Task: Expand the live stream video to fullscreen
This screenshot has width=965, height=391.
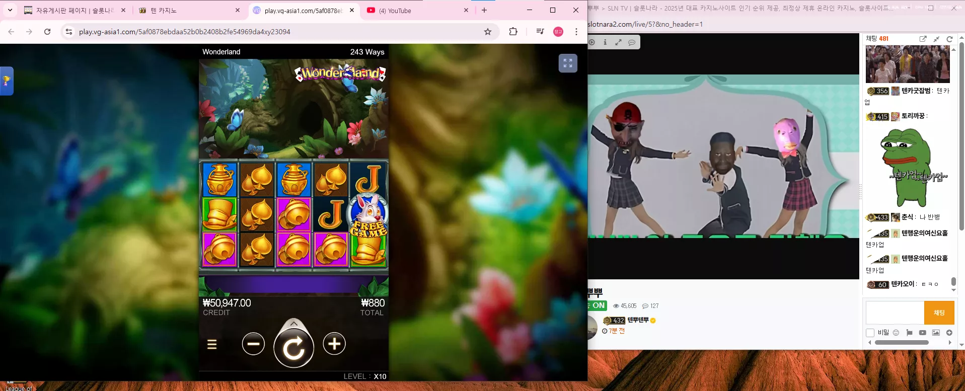Action: [618, 42]
